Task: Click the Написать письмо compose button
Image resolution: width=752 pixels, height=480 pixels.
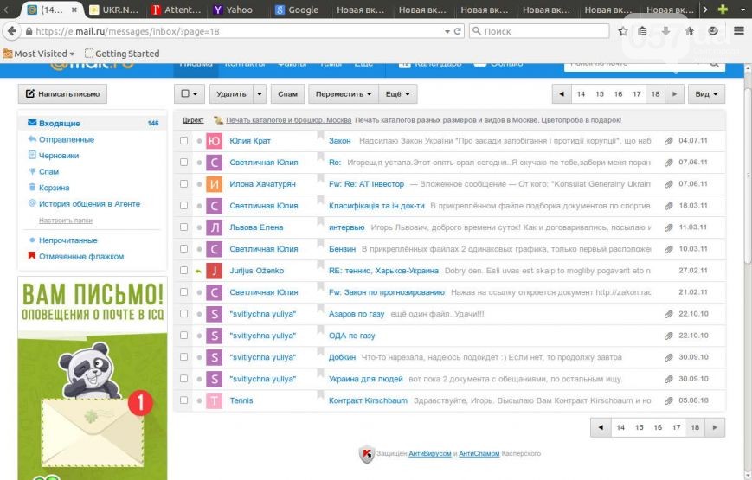Action: pos(62,94)
